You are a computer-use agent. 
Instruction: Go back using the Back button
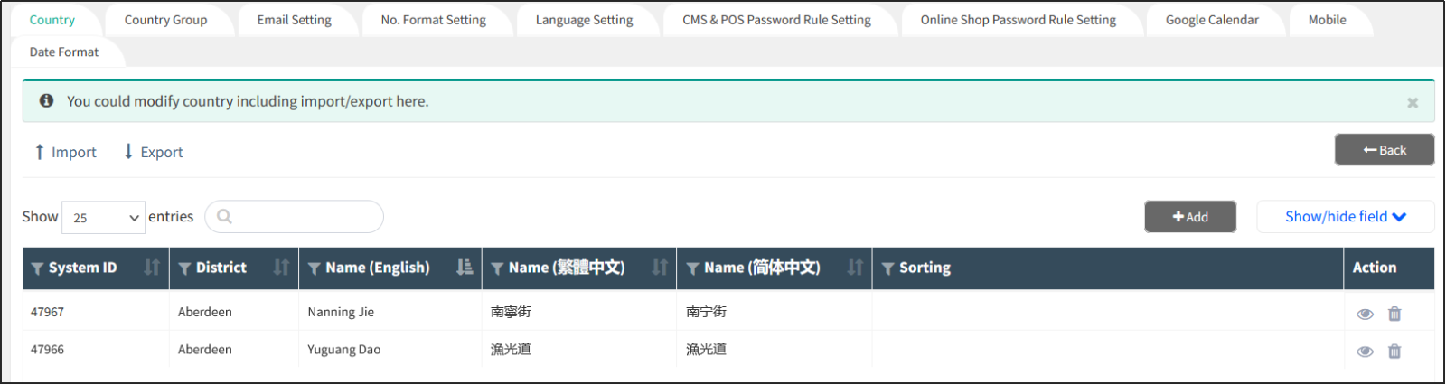pyautogui.click(x=1385, y=150)
